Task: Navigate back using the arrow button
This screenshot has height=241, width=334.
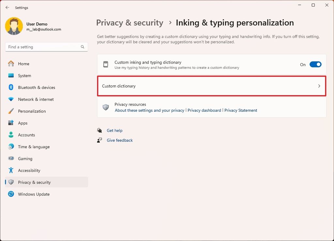Action: pos(7,7)
